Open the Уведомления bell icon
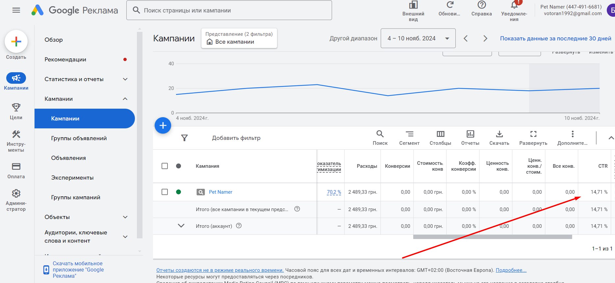615x283 pixels. 514,5
